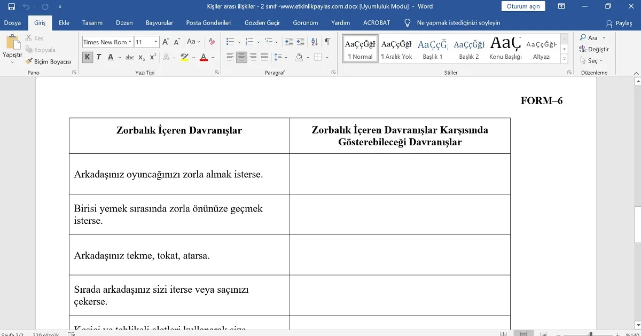Viewport: 641px width, 336px height.
Task: Toggle superscript x² formatting
Action: coord(153,57)
